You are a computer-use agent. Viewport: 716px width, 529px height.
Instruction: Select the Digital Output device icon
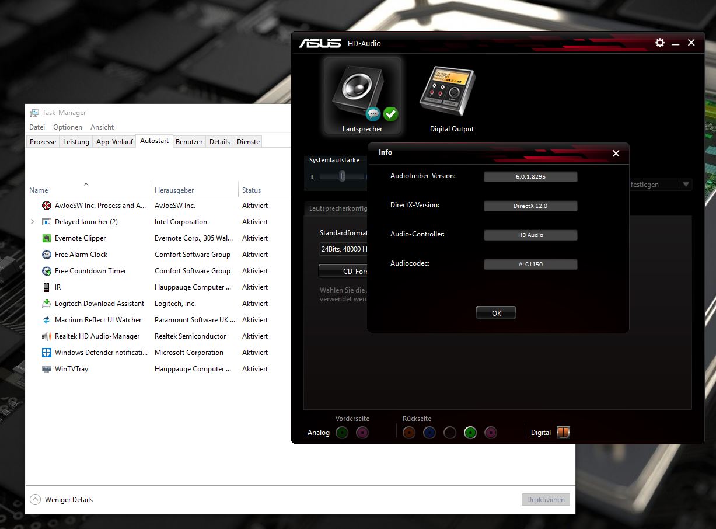click(x=448, y=92)
